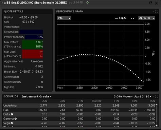The width and height of the screenshot is (161, 130).
Task: Click the P&L value 67.08
Action: pyautogui.click(x=80, y=110)
